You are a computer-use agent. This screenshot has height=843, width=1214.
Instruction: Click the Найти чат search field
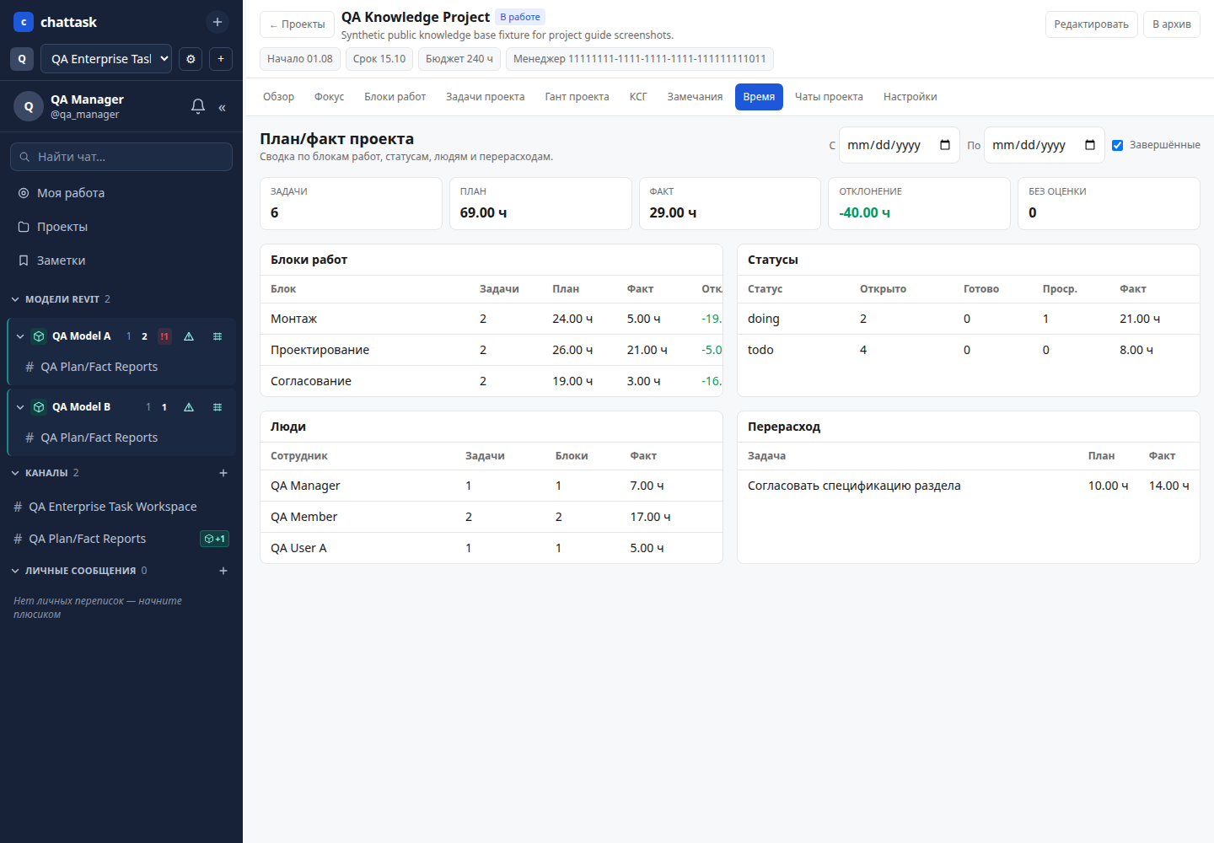[121, 157]
